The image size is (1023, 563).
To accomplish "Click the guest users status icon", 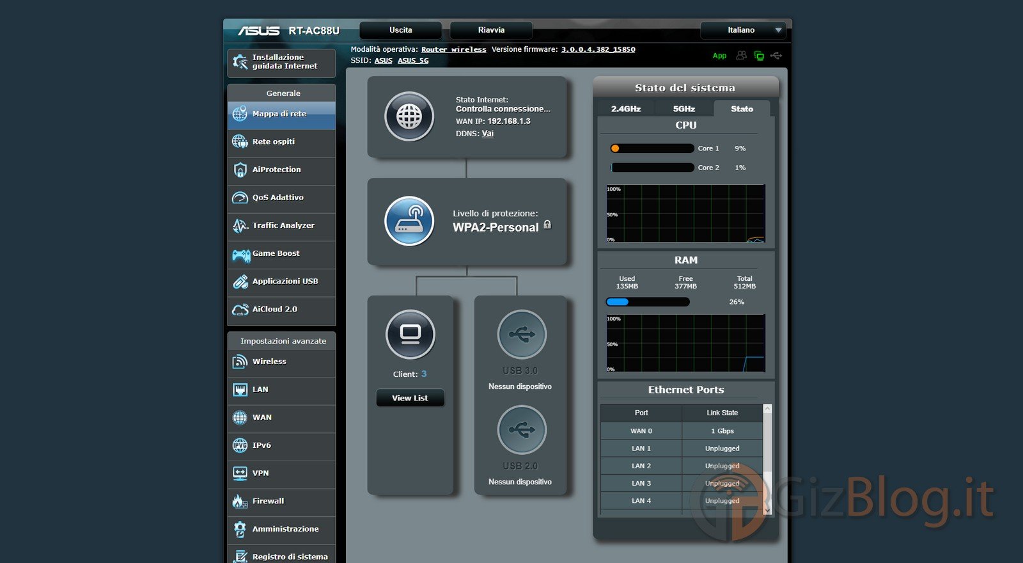I will 741,56.
